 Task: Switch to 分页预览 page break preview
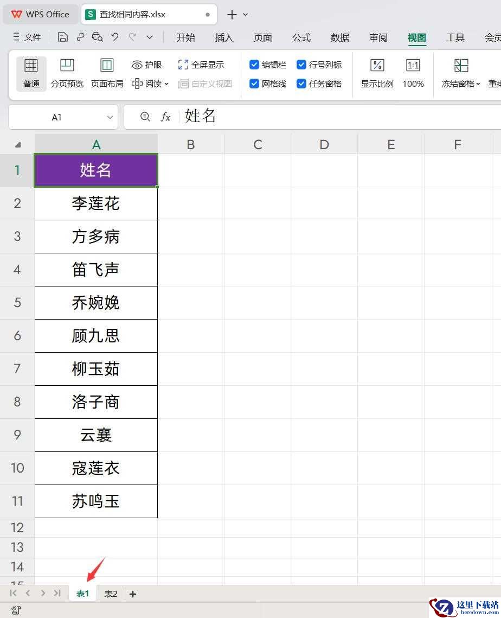[x=67, y=73]
